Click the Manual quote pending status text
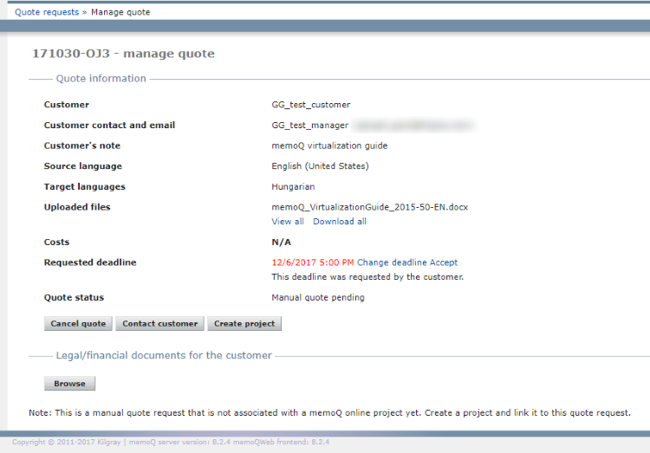650x453 pixels. [318, 298]
